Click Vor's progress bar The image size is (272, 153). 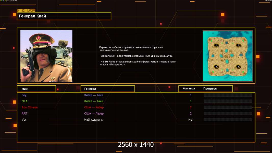coord(228,120)
